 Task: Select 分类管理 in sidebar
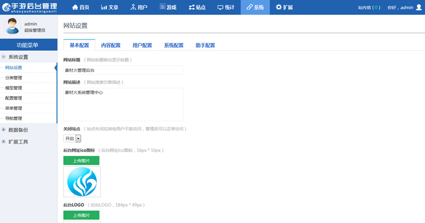14,78
